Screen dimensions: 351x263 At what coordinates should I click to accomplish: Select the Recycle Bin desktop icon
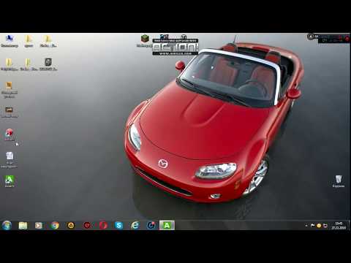[x=339, y=181]
